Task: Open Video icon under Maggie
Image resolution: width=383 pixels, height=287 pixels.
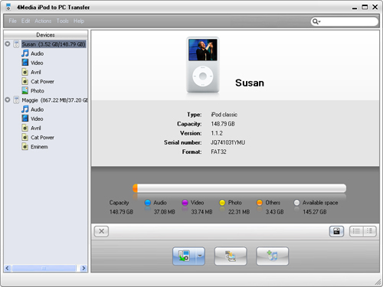Action: pyautogui.click(x=25, y=119)
